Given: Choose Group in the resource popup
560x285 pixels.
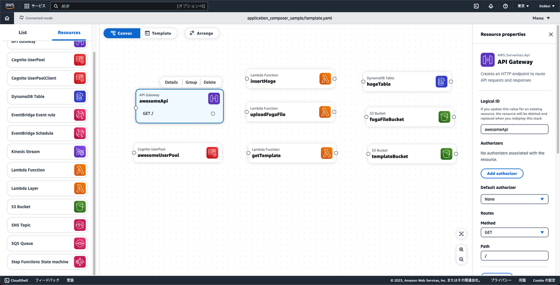Looking at the screenshot, I should point(191,82).
